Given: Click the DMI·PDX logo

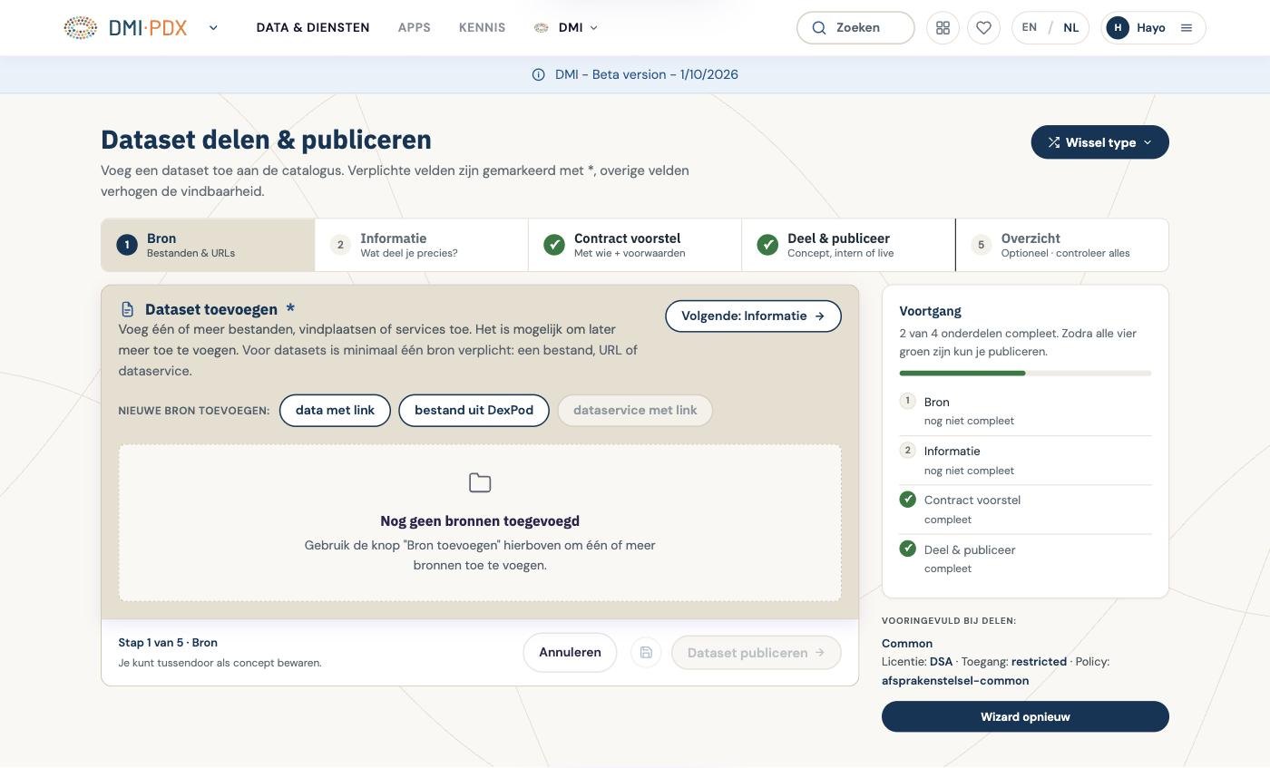Looking at the screenshot, I should coord(125,27).
